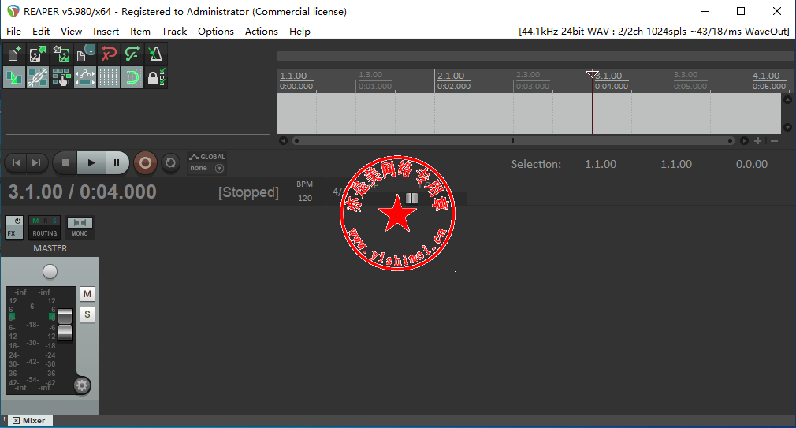Open the Insert menu
796x428 pixels.
click(106, 32)
